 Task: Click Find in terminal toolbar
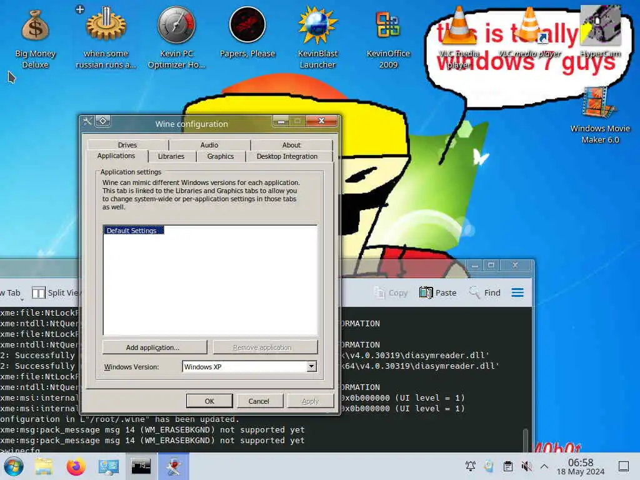pos(485,292)
